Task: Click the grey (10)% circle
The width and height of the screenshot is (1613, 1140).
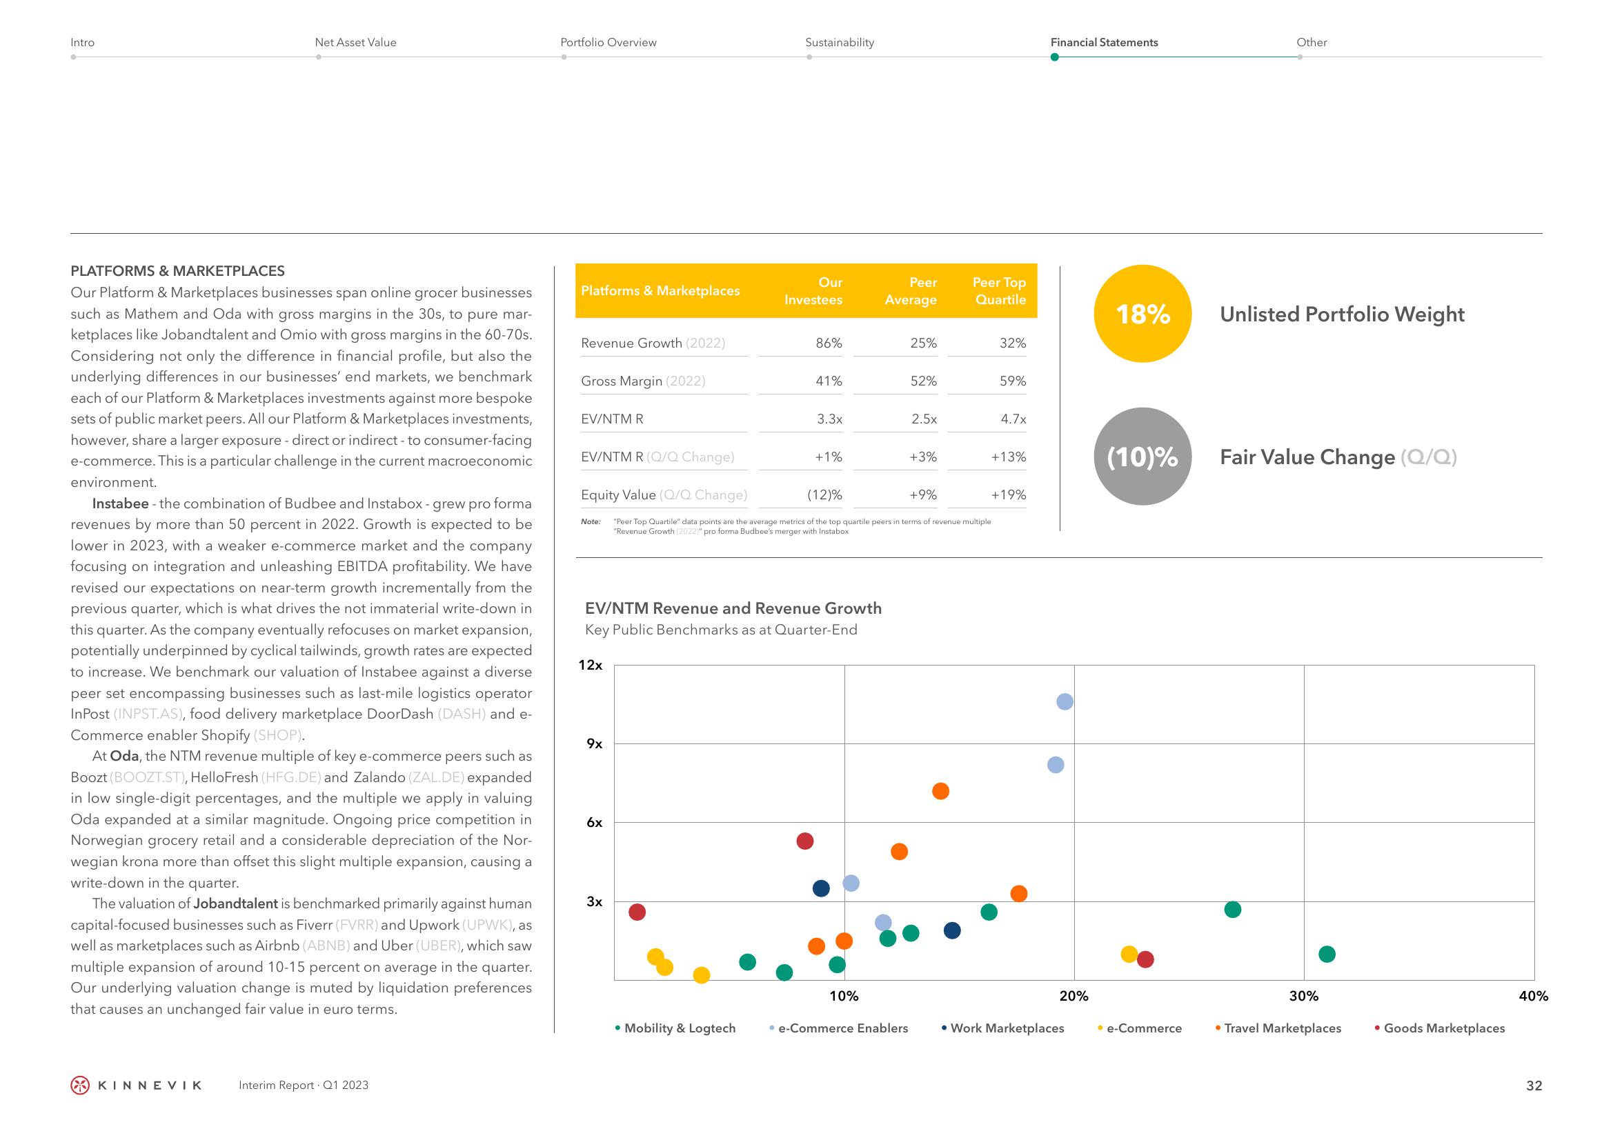Action: (x=1143, y=457)
